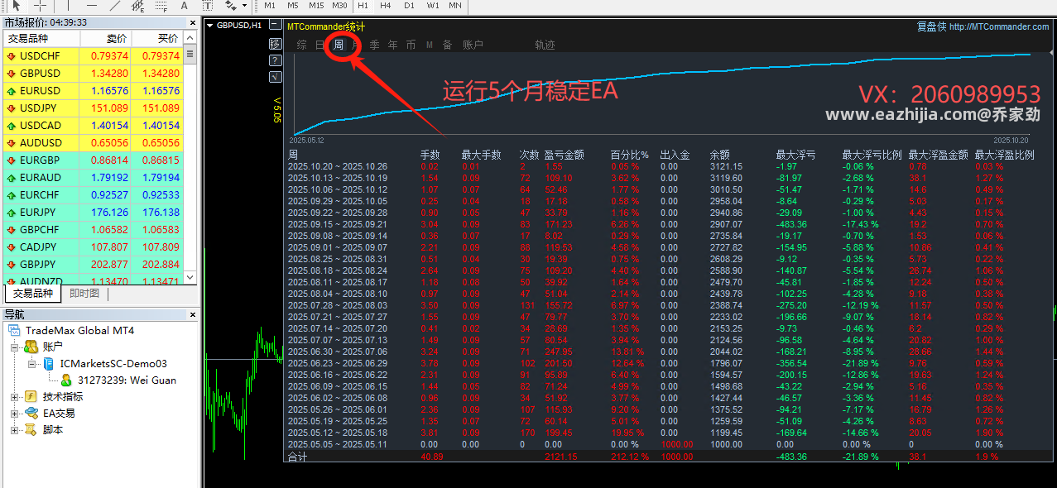Image resolution: width=1057 pixels, height=488 pixels.
Task: Open the 综 summary statistics tab
Action: (x=301, y=45)
